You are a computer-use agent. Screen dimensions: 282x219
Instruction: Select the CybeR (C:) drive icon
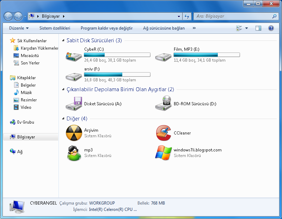[x=74, y=57]
